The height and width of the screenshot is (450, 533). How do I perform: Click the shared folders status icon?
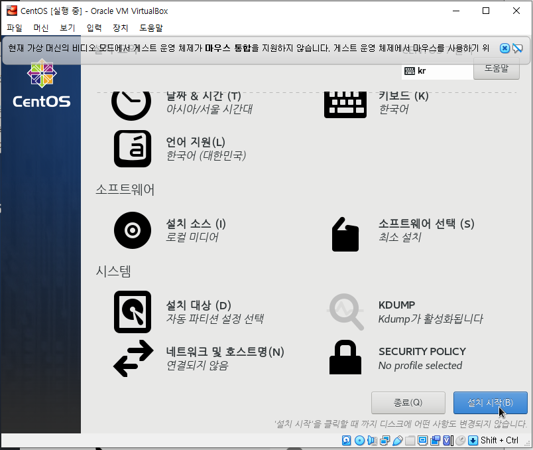coord(410,441)
